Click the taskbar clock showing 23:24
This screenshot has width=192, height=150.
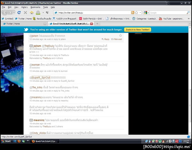pyautogui.click(x=186, y=141)
